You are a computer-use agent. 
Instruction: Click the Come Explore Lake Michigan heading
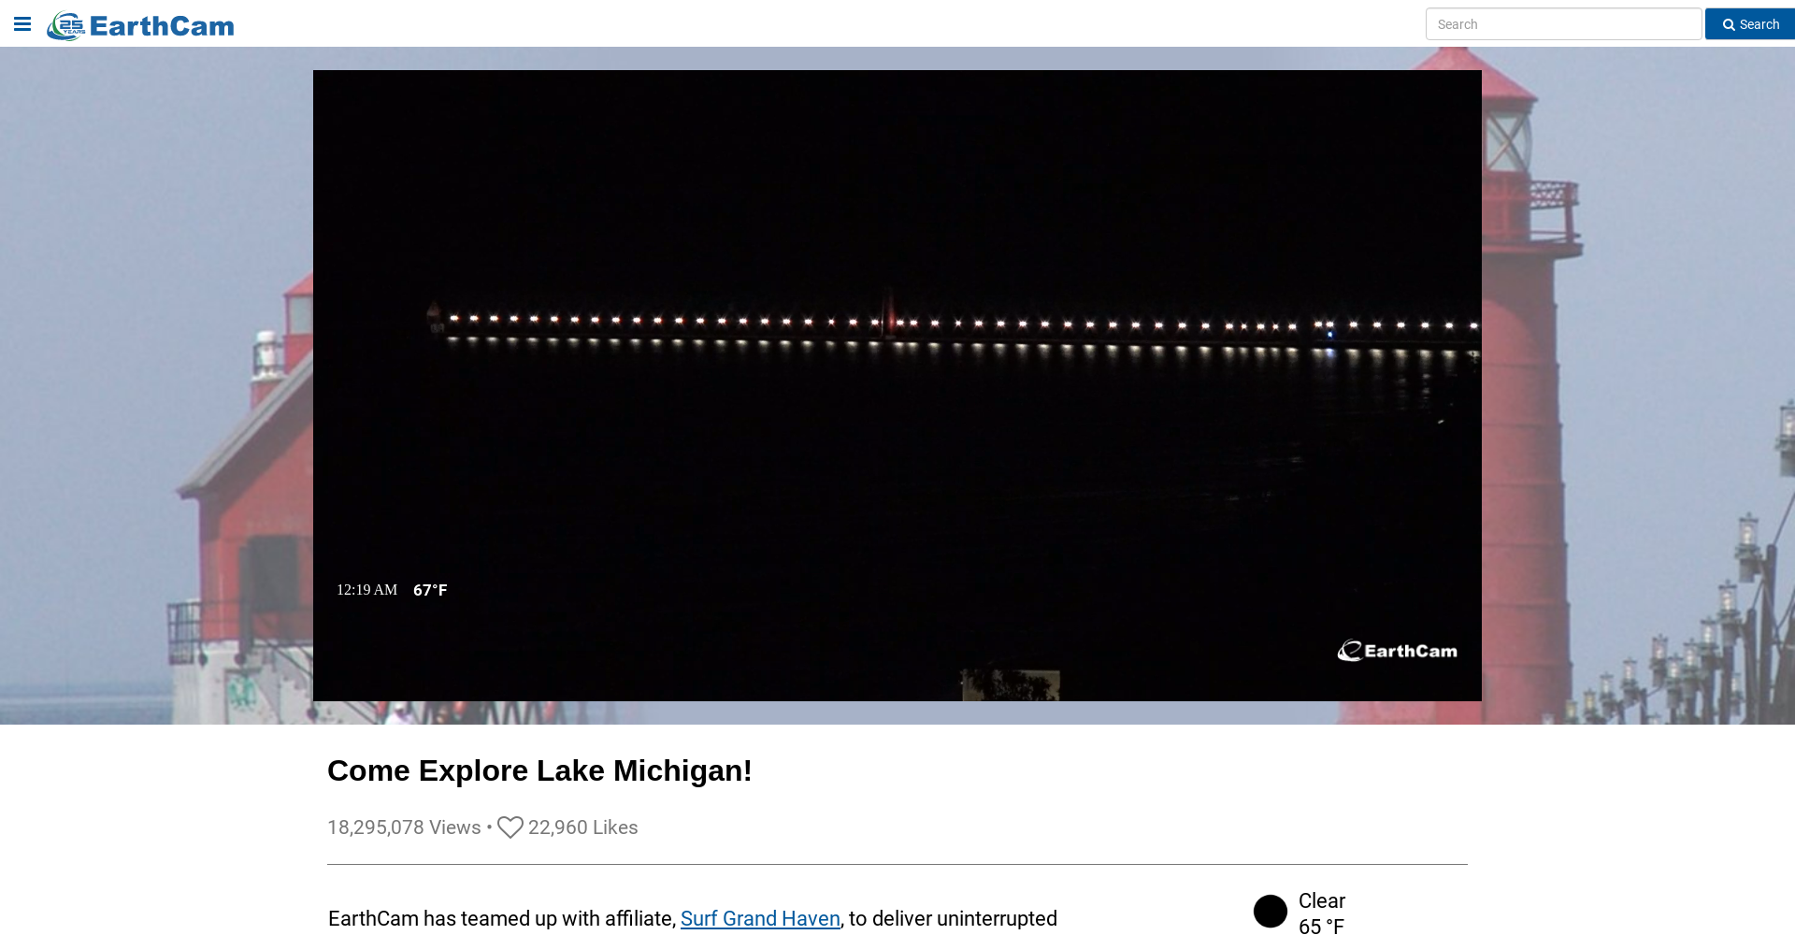tap(539, 770)
